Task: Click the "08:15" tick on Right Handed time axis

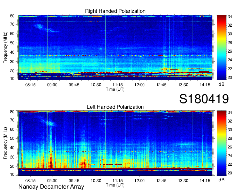Action: point(31,85)
